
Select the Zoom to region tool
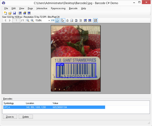click(x=72, y=20)
